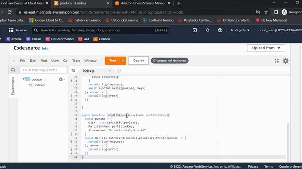
Task: Open the Environment side panel tab
Action: (13, 85)
